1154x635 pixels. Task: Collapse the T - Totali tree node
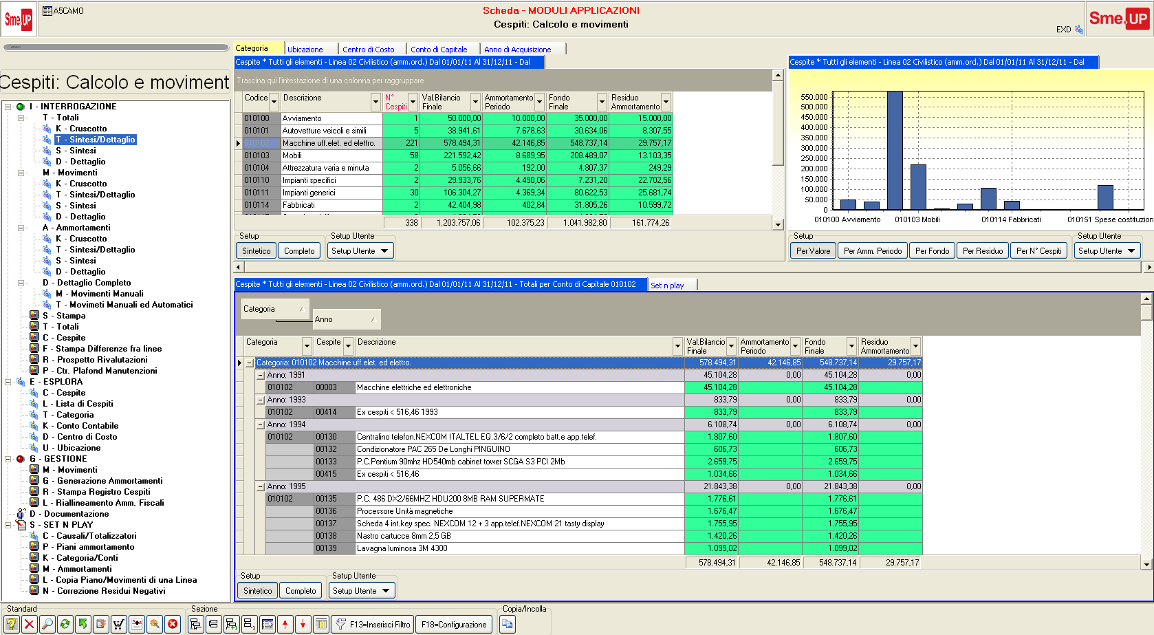(21, 118)
